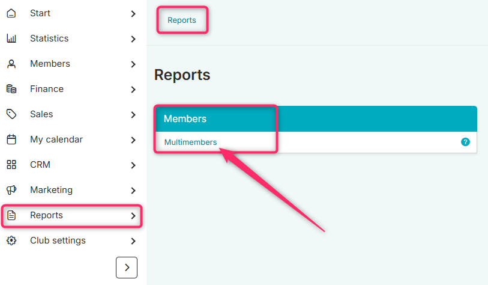This screenshot has height=285, width=488.
Task: Expand the Finance menu chevron
Action: click(x=133, y=90)
